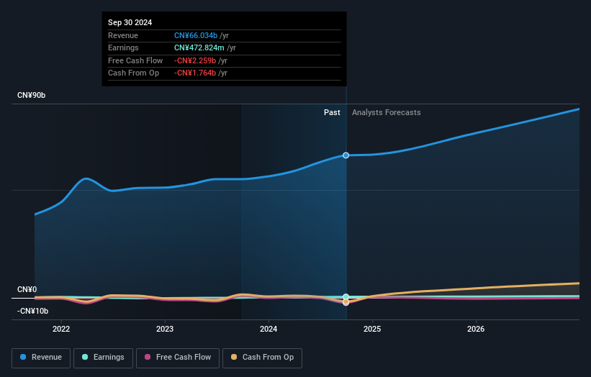The width and height of the screenshot is (591, 377).
Task: Click the Cash From Op tooltip label
Action: (x=133, y=73)
